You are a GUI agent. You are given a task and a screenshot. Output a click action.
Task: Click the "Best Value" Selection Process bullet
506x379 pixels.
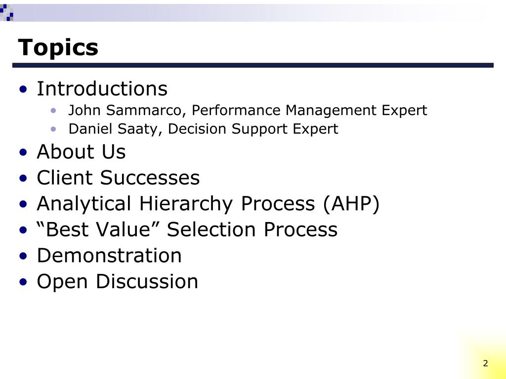[187, 230]
